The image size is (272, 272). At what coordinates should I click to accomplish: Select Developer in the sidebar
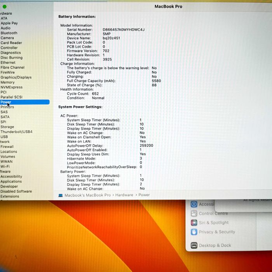pyautogui.click(x=9, y=187)
